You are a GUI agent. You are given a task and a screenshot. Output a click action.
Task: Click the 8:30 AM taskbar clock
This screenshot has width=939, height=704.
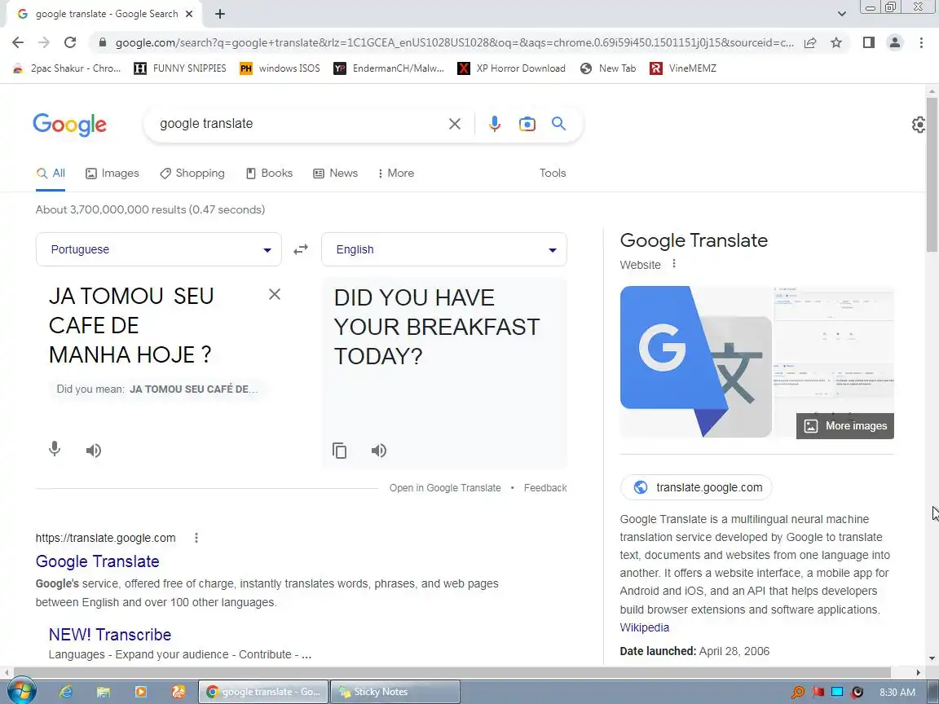click(x=897, y=692)
